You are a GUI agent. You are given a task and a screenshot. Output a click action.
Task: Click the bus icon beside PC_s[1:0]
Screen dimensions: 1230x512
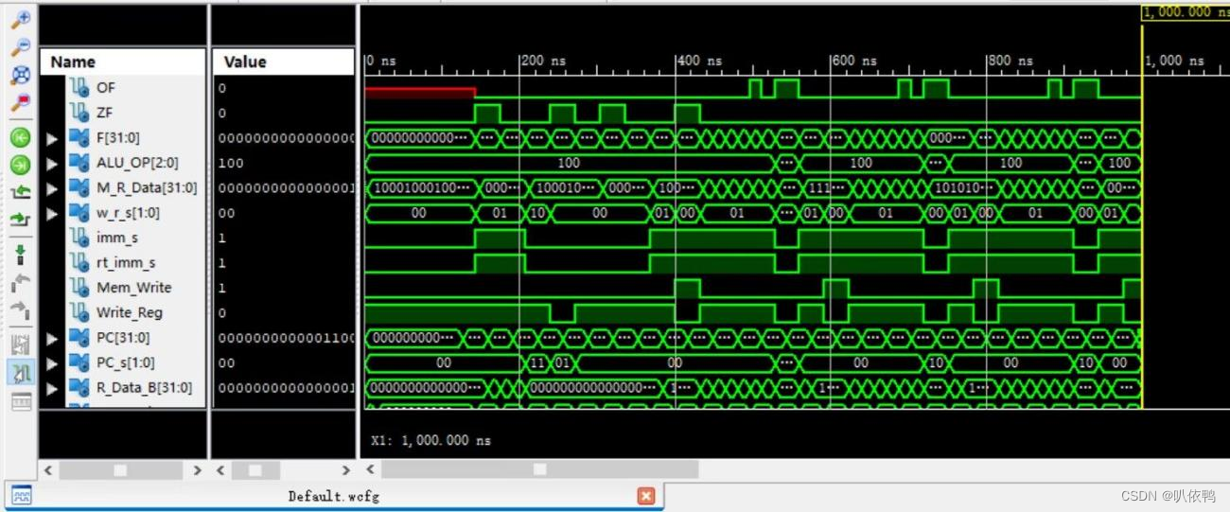coord(80,362)
